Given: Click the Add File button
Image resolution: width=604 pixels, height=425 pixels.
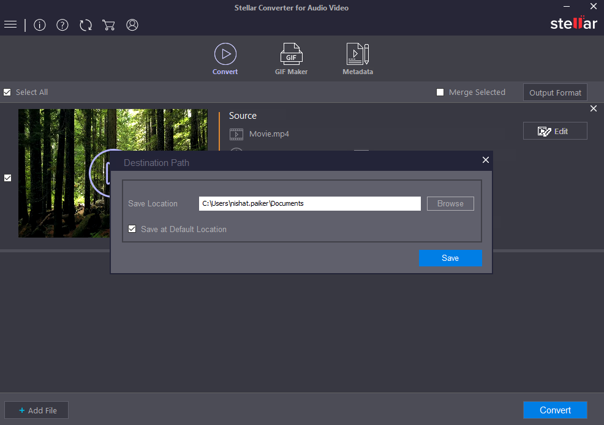Looking at the screenshot, I should [x=36, y=410].
